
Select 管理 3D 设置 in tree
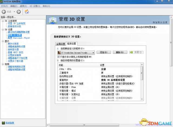pos(15,35)
